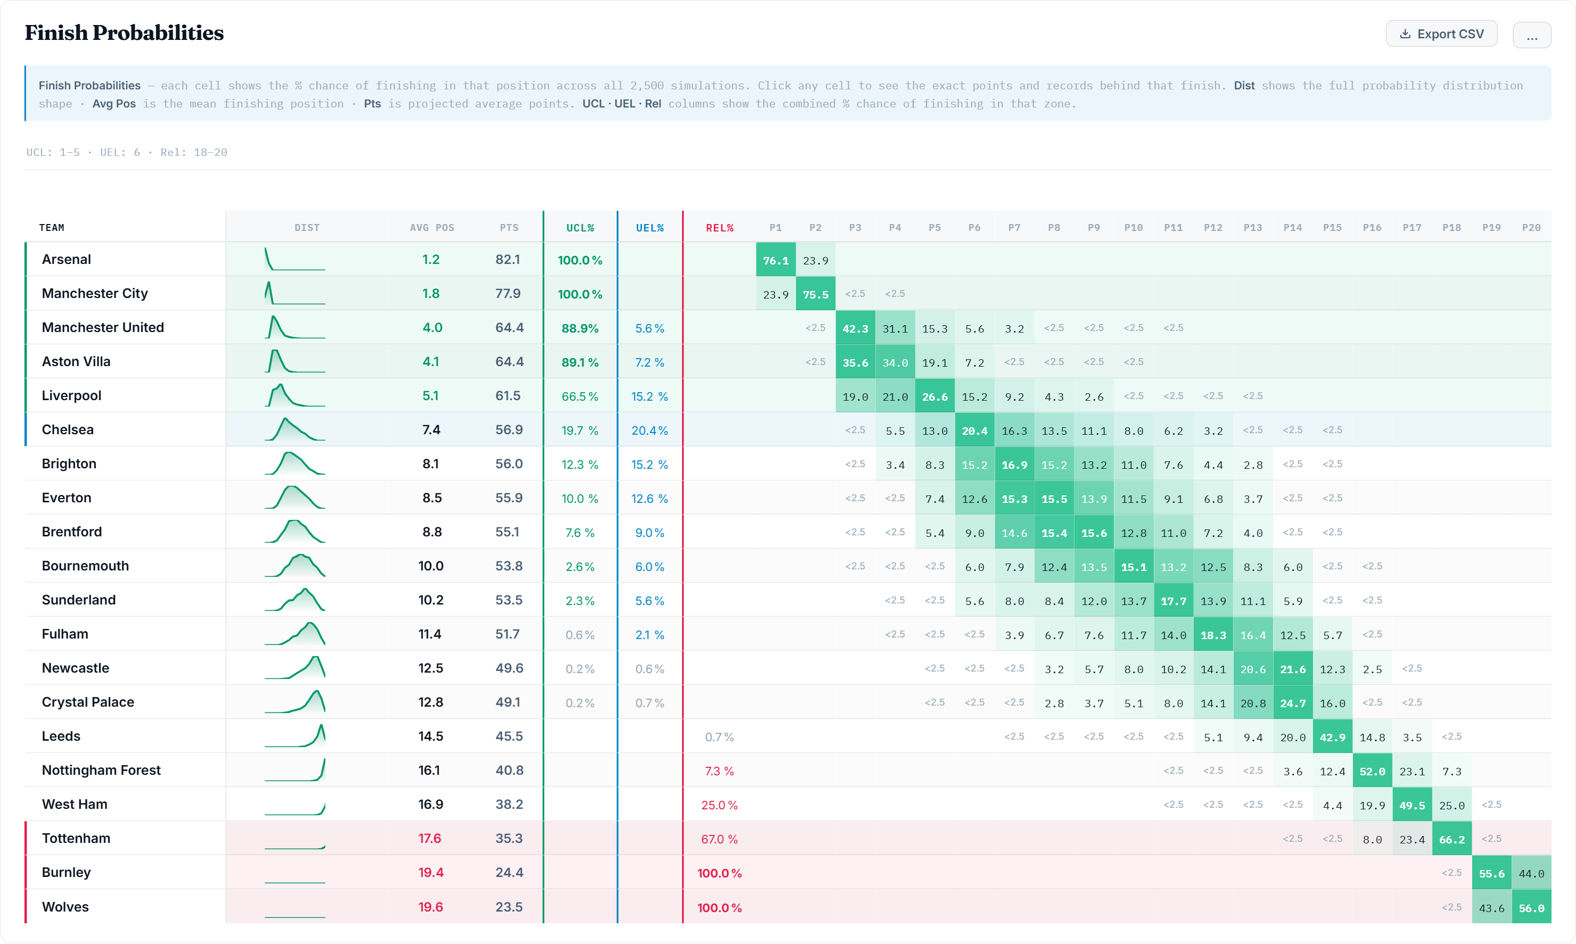Sort by REL% column header
This screenshot has height=944, width=1576.
(719, 228)
